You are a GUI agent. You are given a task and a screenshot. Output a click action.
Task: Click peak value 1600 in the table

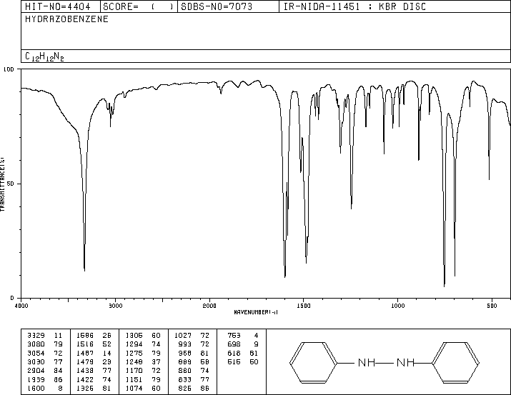[36, 389]
